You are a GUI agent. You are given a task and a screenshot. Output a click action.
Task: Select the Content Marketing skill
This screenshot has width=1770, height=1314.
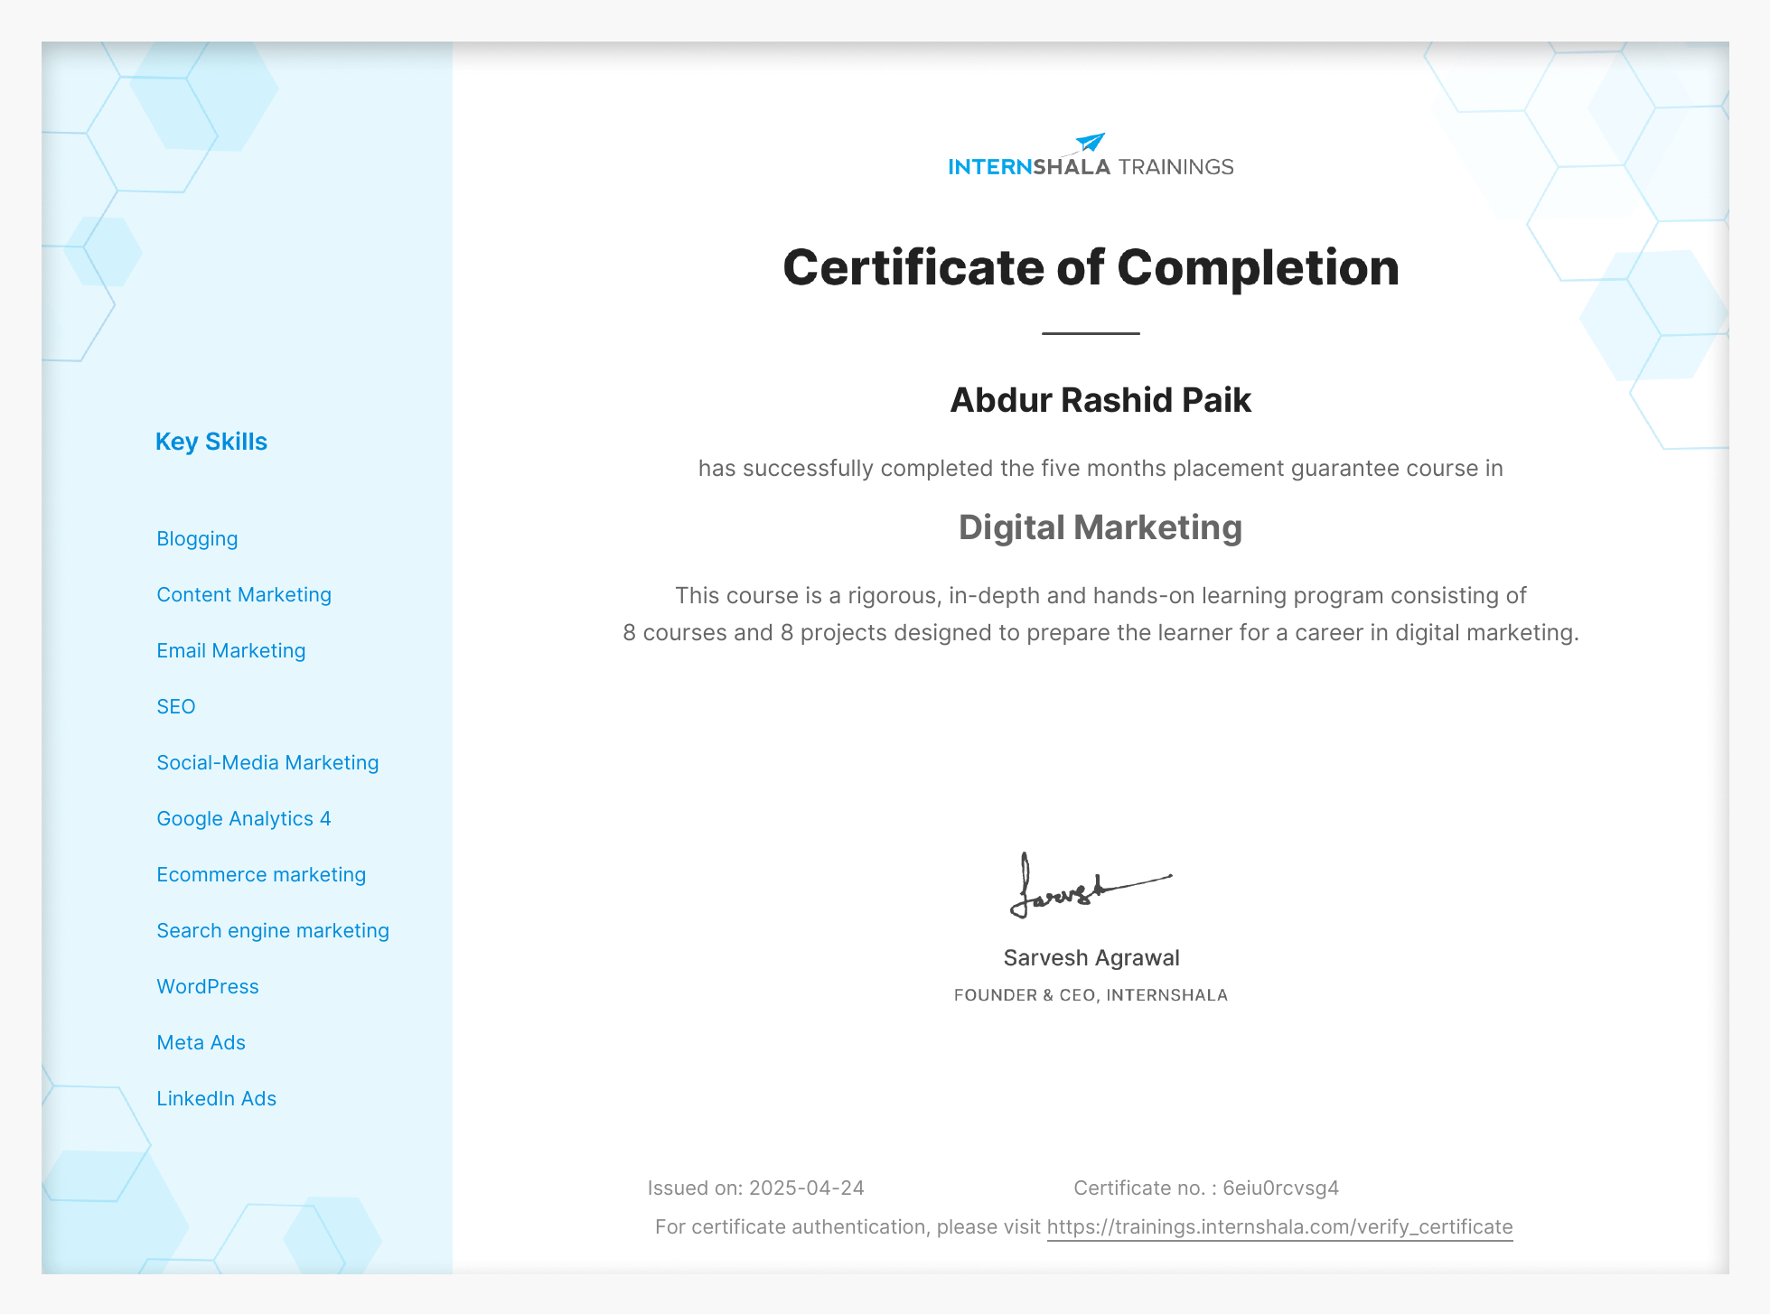tap(244, 595)
